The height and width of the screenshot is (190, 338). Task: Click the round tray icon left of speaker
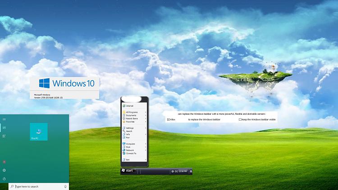[173, 172]
